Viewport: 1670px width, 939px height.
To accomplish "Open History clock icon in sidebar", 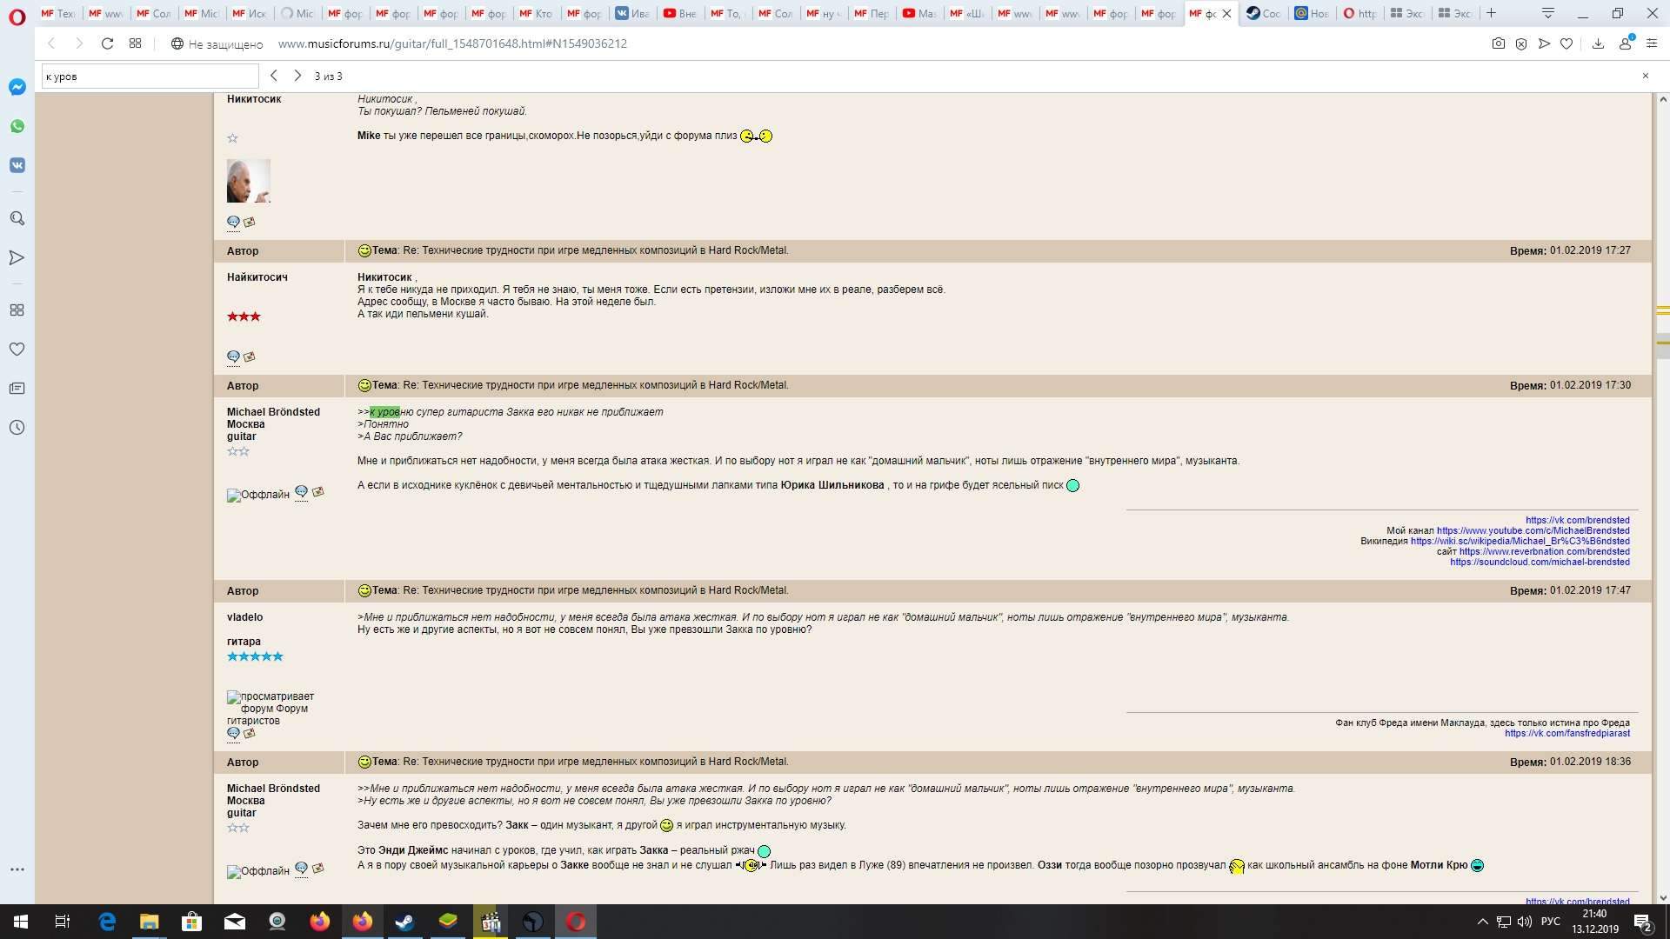I will point(17,428).
